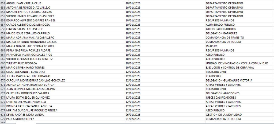Select EJECUCION Y CONTROL DE OBRA VIAL cell

(x=239, y=67)
